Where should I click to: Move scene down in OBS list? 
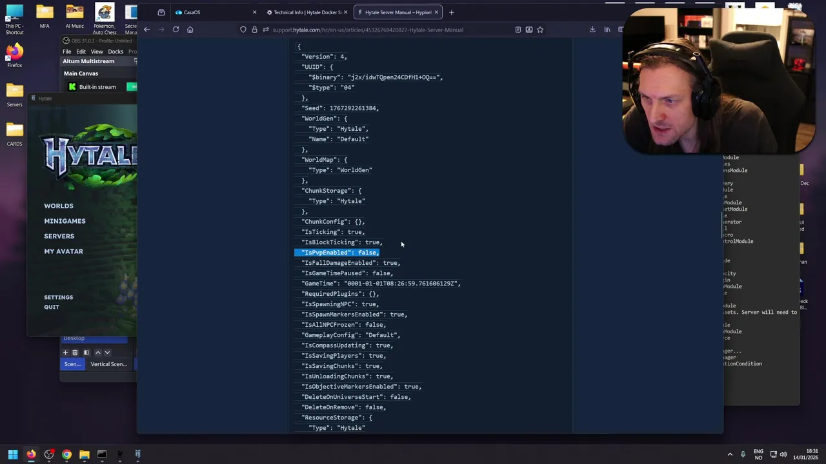tap(107, 353)
